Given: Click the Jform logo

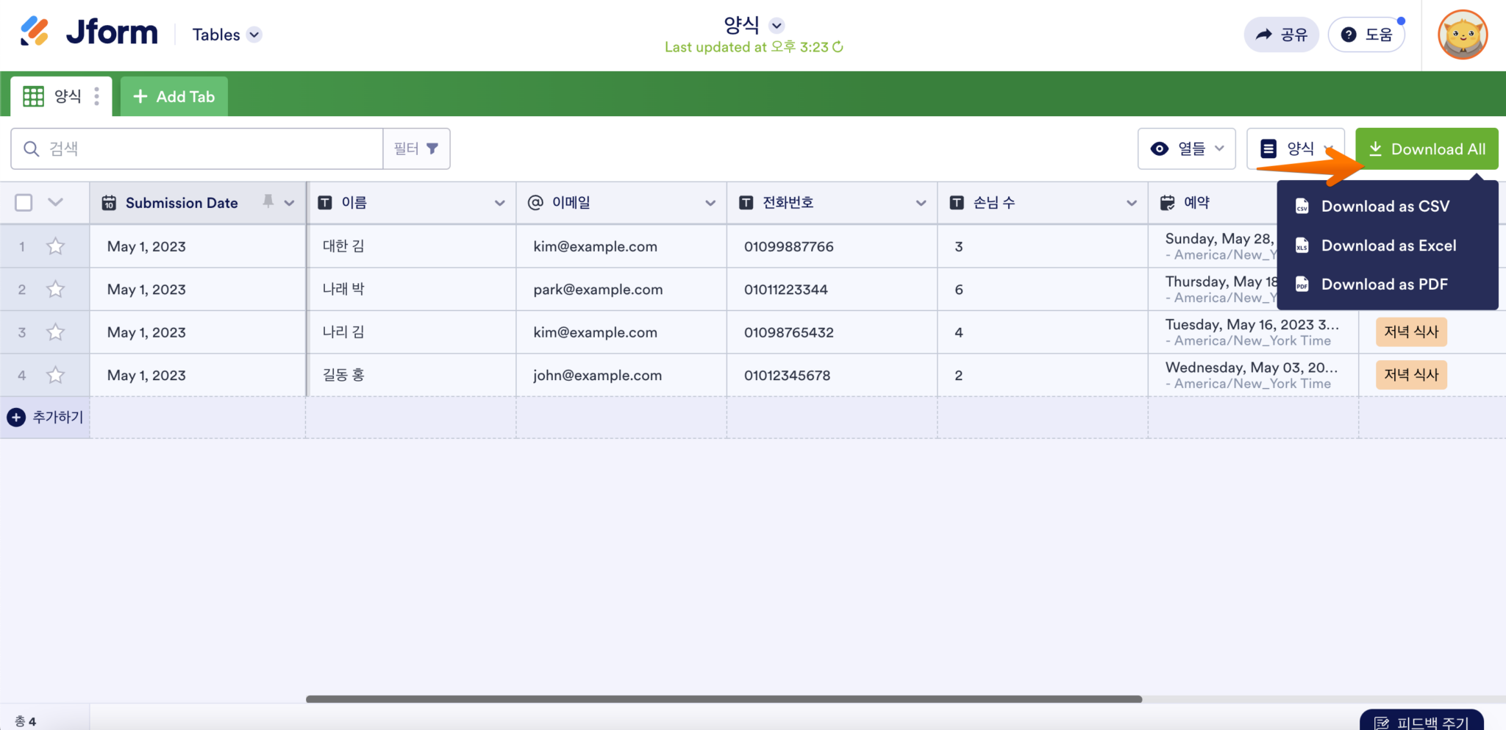Looking at the screenshot, I should (x=88, y=32).
